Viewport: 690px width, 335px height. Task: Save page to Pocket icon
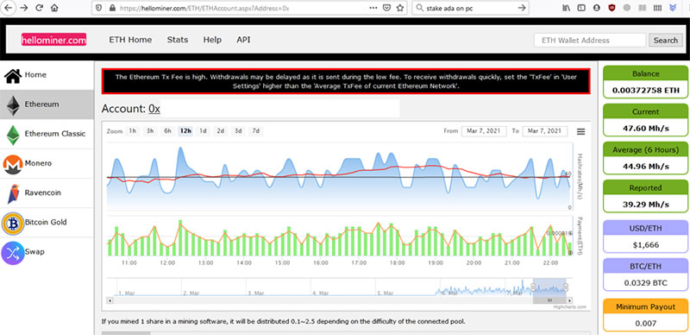[386, 8]
